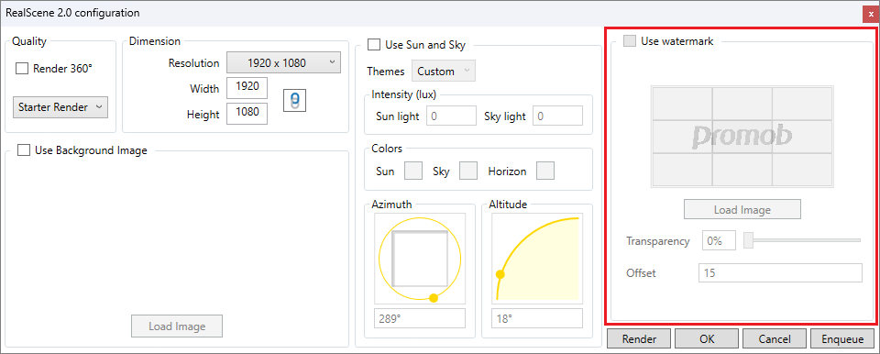Open the Themes Custom dropdown
Screen dimensions: 880x354
[x=444, y=72]
